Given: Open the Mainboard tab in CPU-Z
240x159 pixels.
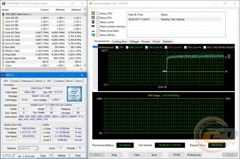Looking at the screenshot, I should click(27, 81).
